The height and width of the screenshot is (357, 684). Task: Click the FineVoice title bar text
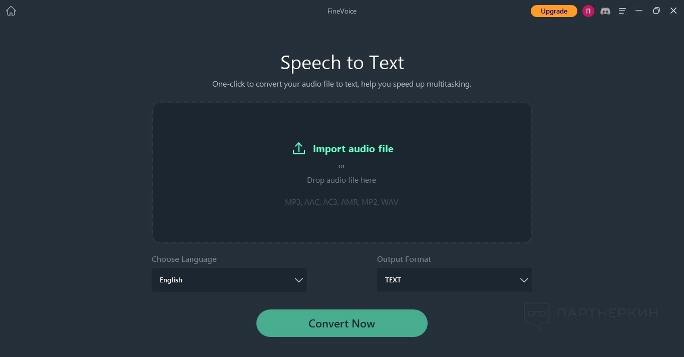click(x=342, y=11)
